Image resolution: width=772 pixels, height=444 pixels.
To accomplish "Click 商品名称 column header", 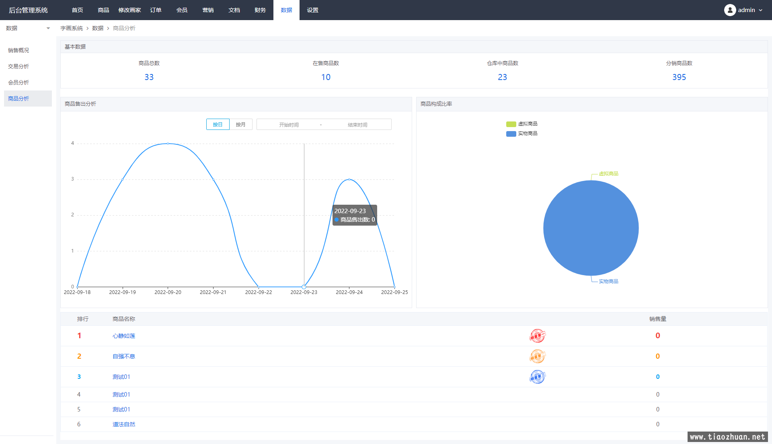I will click(x=124, y=319).
